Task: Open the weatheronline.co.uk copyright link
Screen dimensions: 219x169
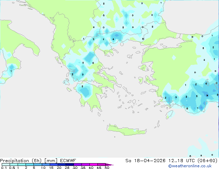Action: [x=190, y=166]
